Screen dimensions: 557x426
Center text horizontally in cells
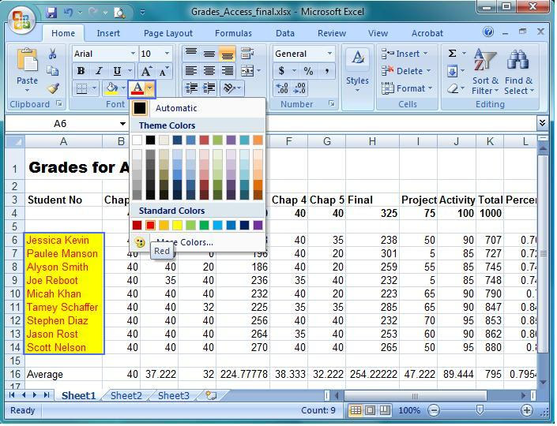(x=209, y=71)
